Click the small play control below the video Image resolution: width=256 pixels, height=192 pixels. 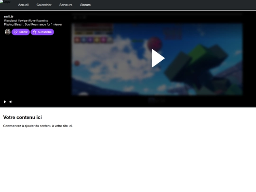click(x=5, y=102)
